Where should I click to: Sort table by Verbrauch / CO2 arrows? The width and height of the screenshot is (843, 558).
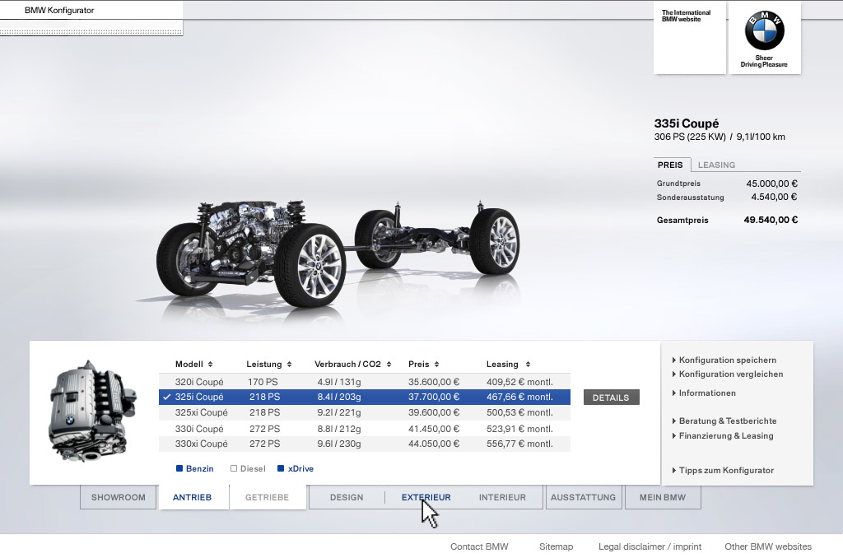(389, 365)
